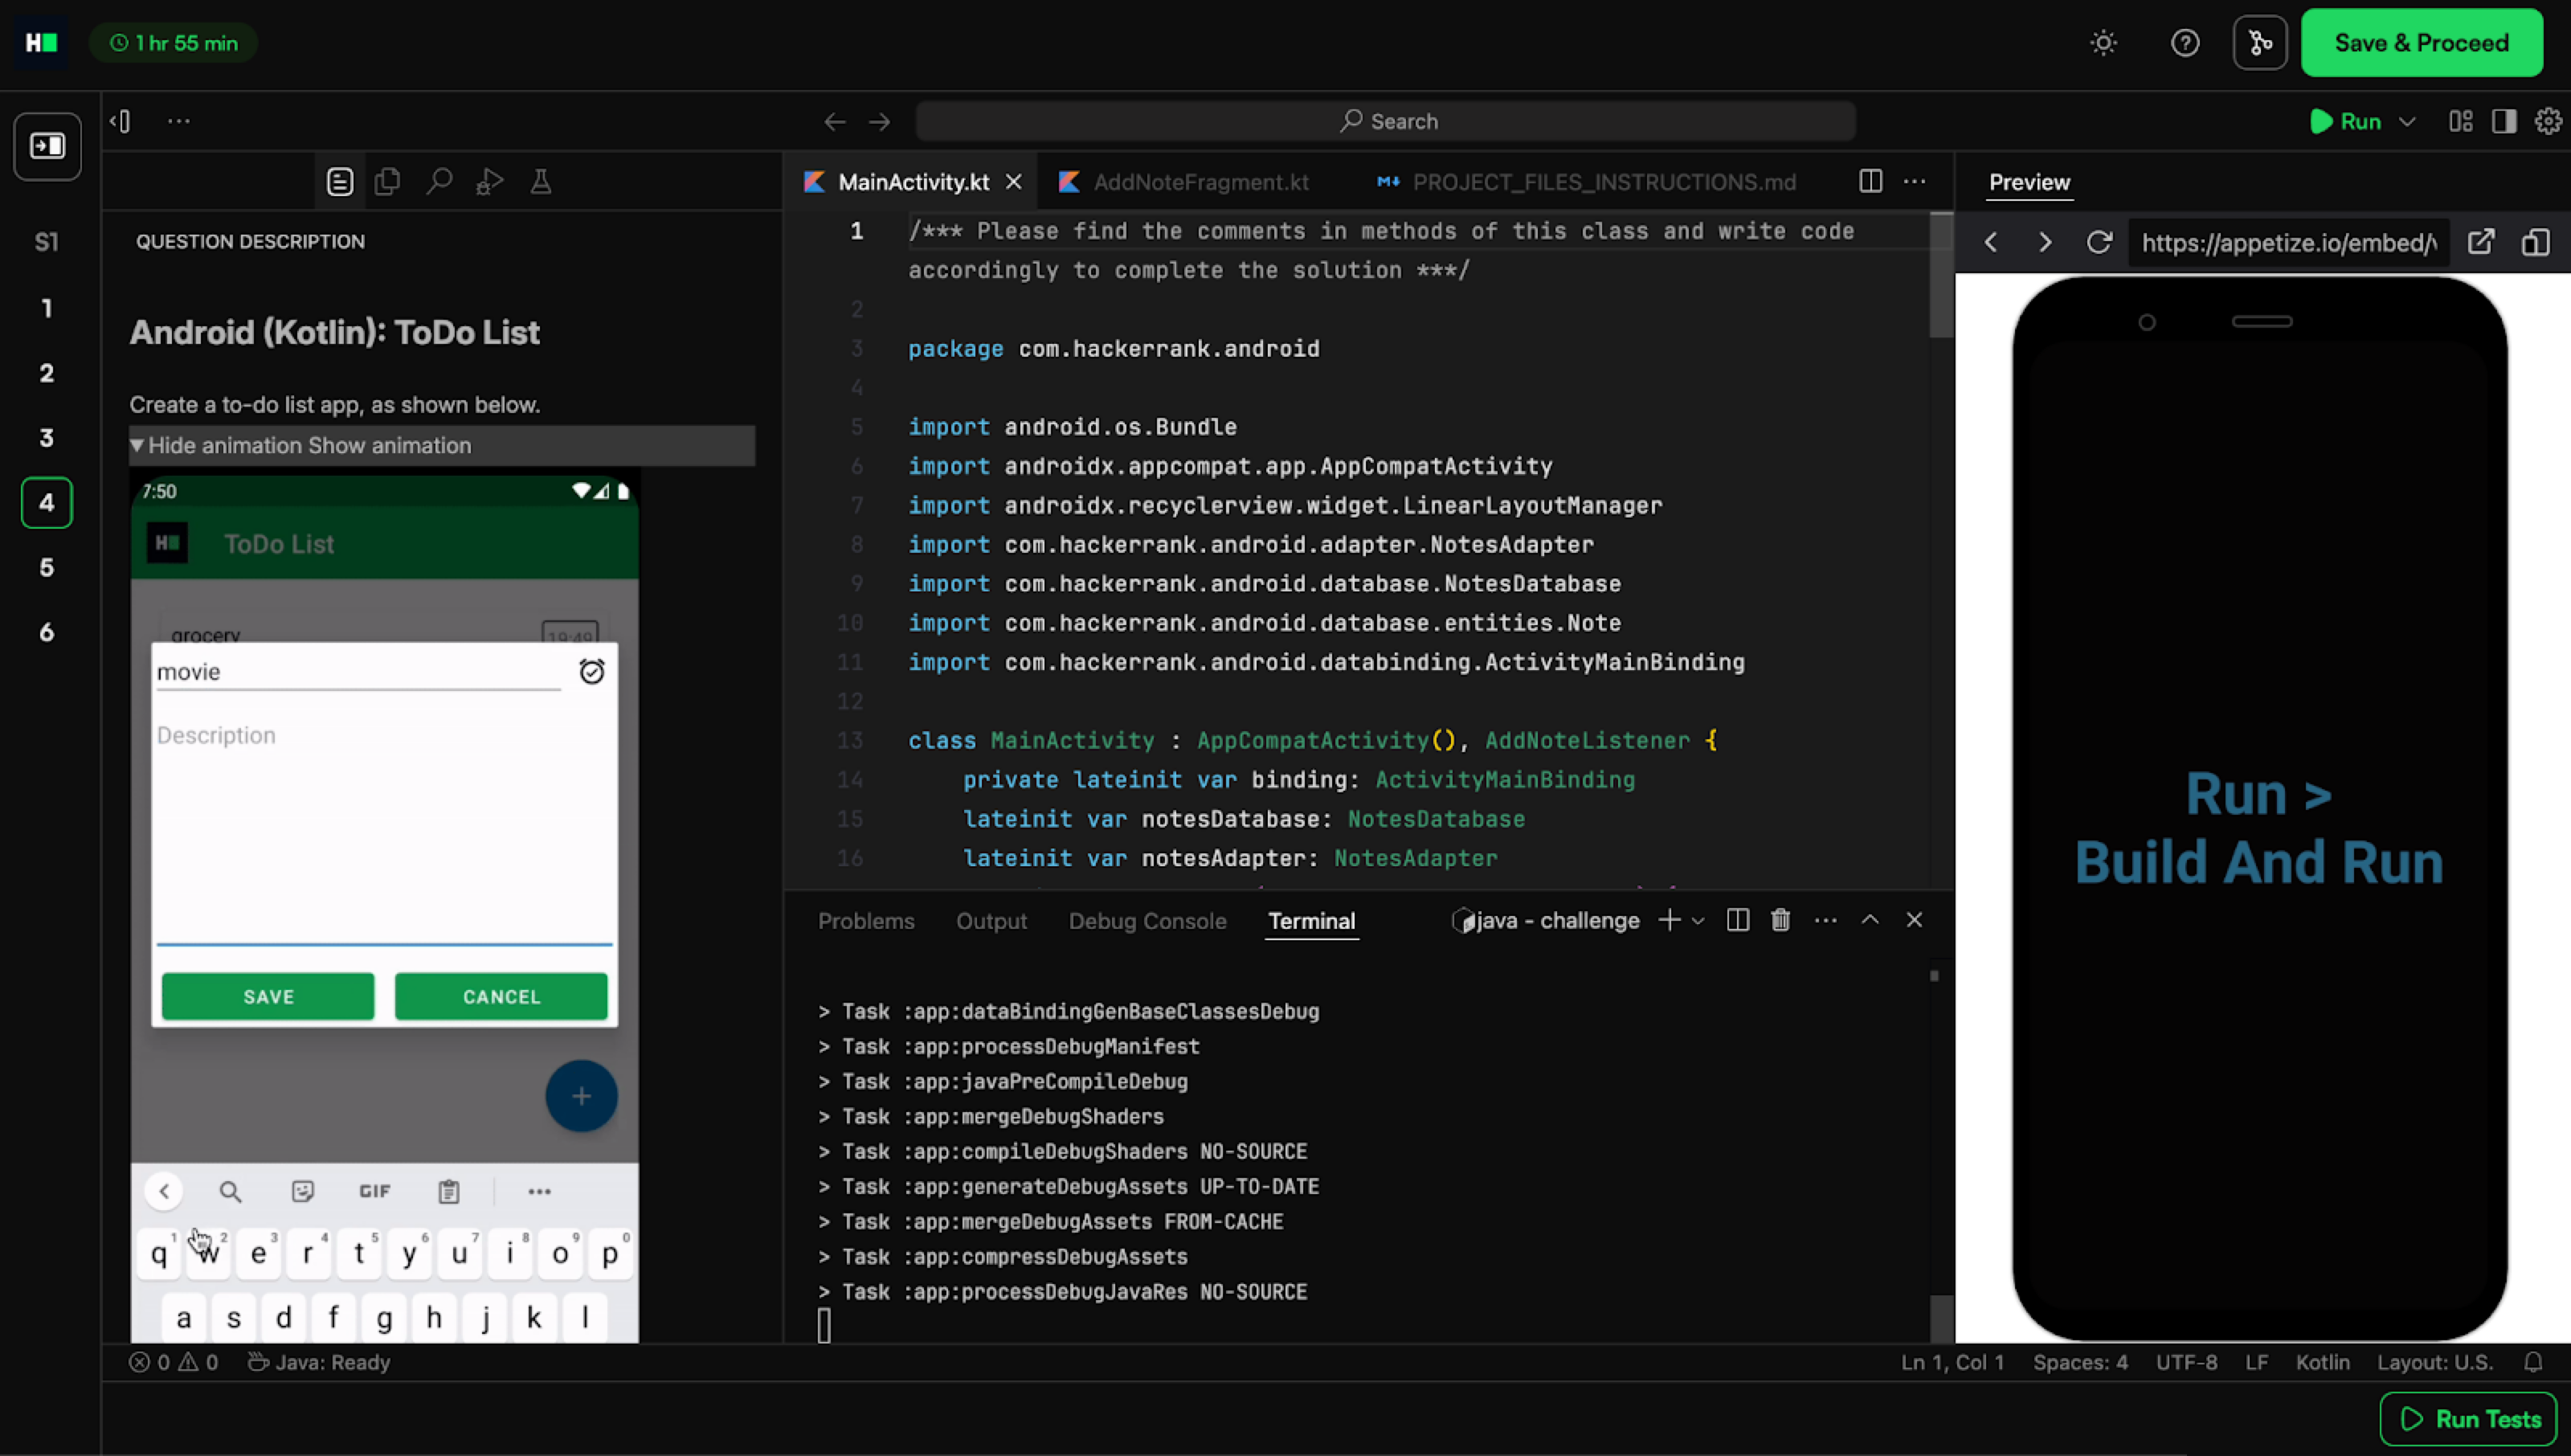Toggle the secondary side bar icon

tap(2504, 121)
